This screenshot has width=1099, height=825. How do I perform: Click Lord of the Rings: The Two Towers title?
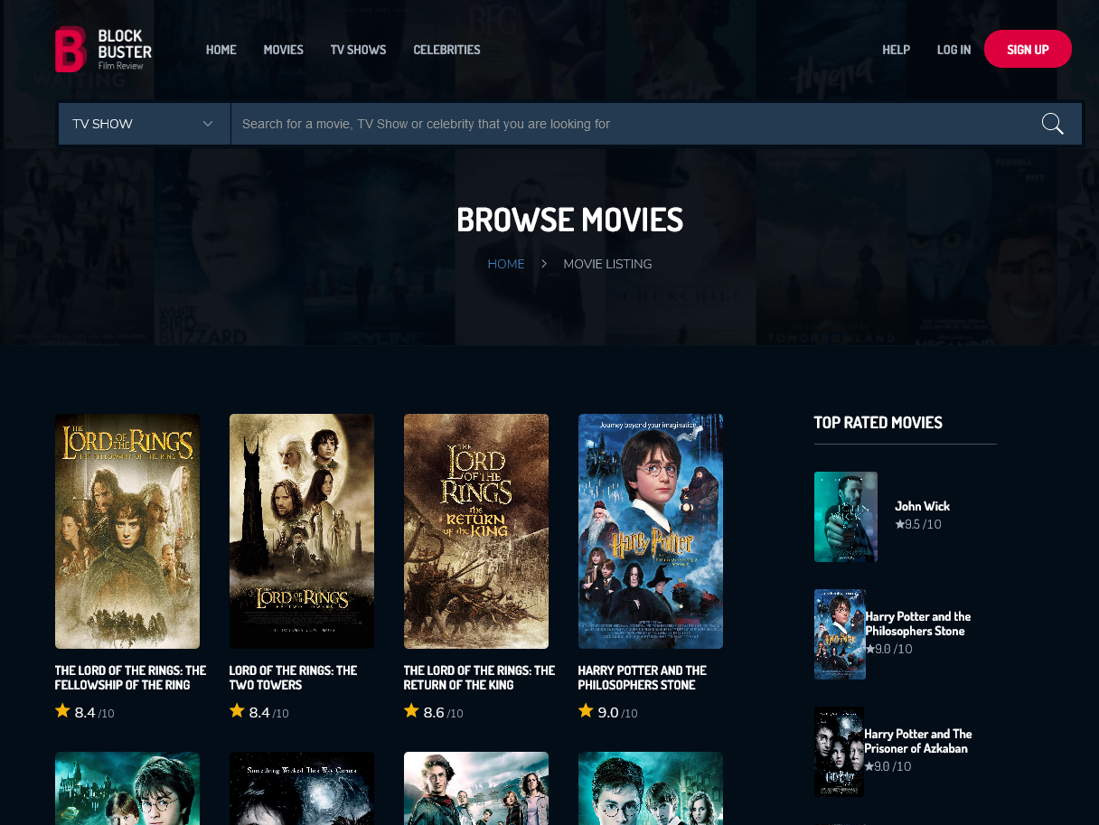(x=293, y=678)
